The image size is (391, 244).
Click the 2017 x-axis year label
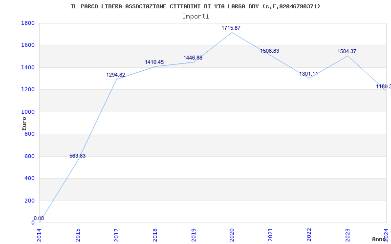[x=116, y=234]
